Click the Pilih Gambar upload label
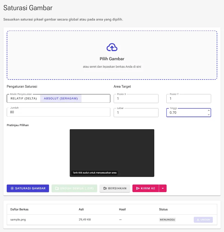The width and height of the screenshot is (224, 232). pyautogui.click(x=112, y=59)
